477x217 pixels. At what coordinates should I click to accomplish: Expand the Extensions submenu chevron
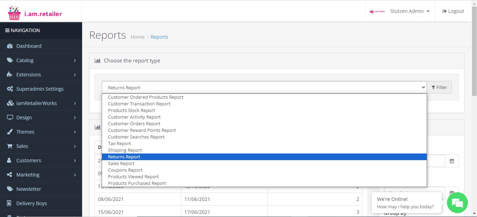click(x=75, y=75)
